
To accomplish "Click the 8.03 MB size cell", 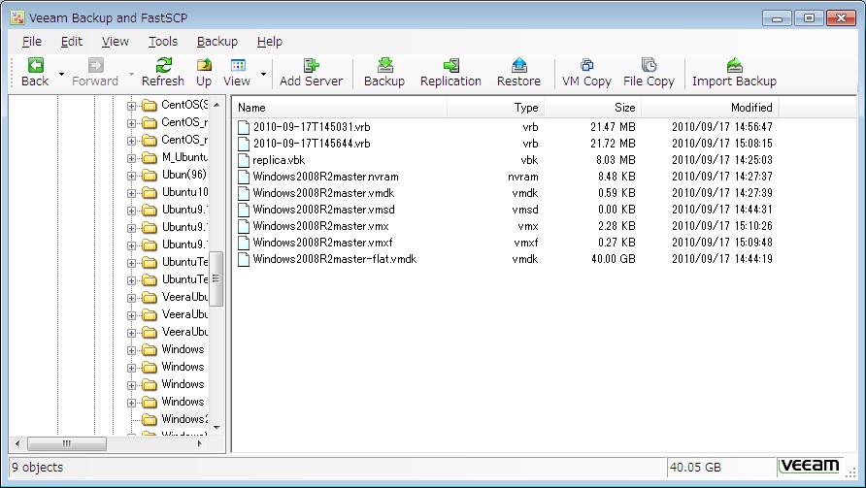I will pyautogui.click(x=616, y=160).
